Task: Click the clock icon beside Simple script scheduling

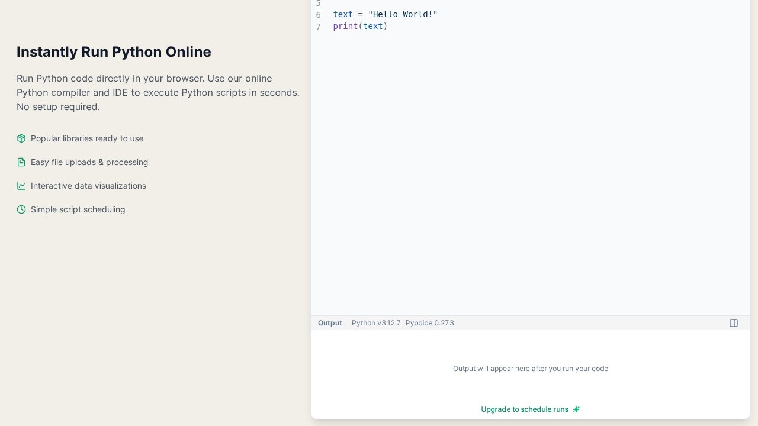Action: (x=21, y=209)
